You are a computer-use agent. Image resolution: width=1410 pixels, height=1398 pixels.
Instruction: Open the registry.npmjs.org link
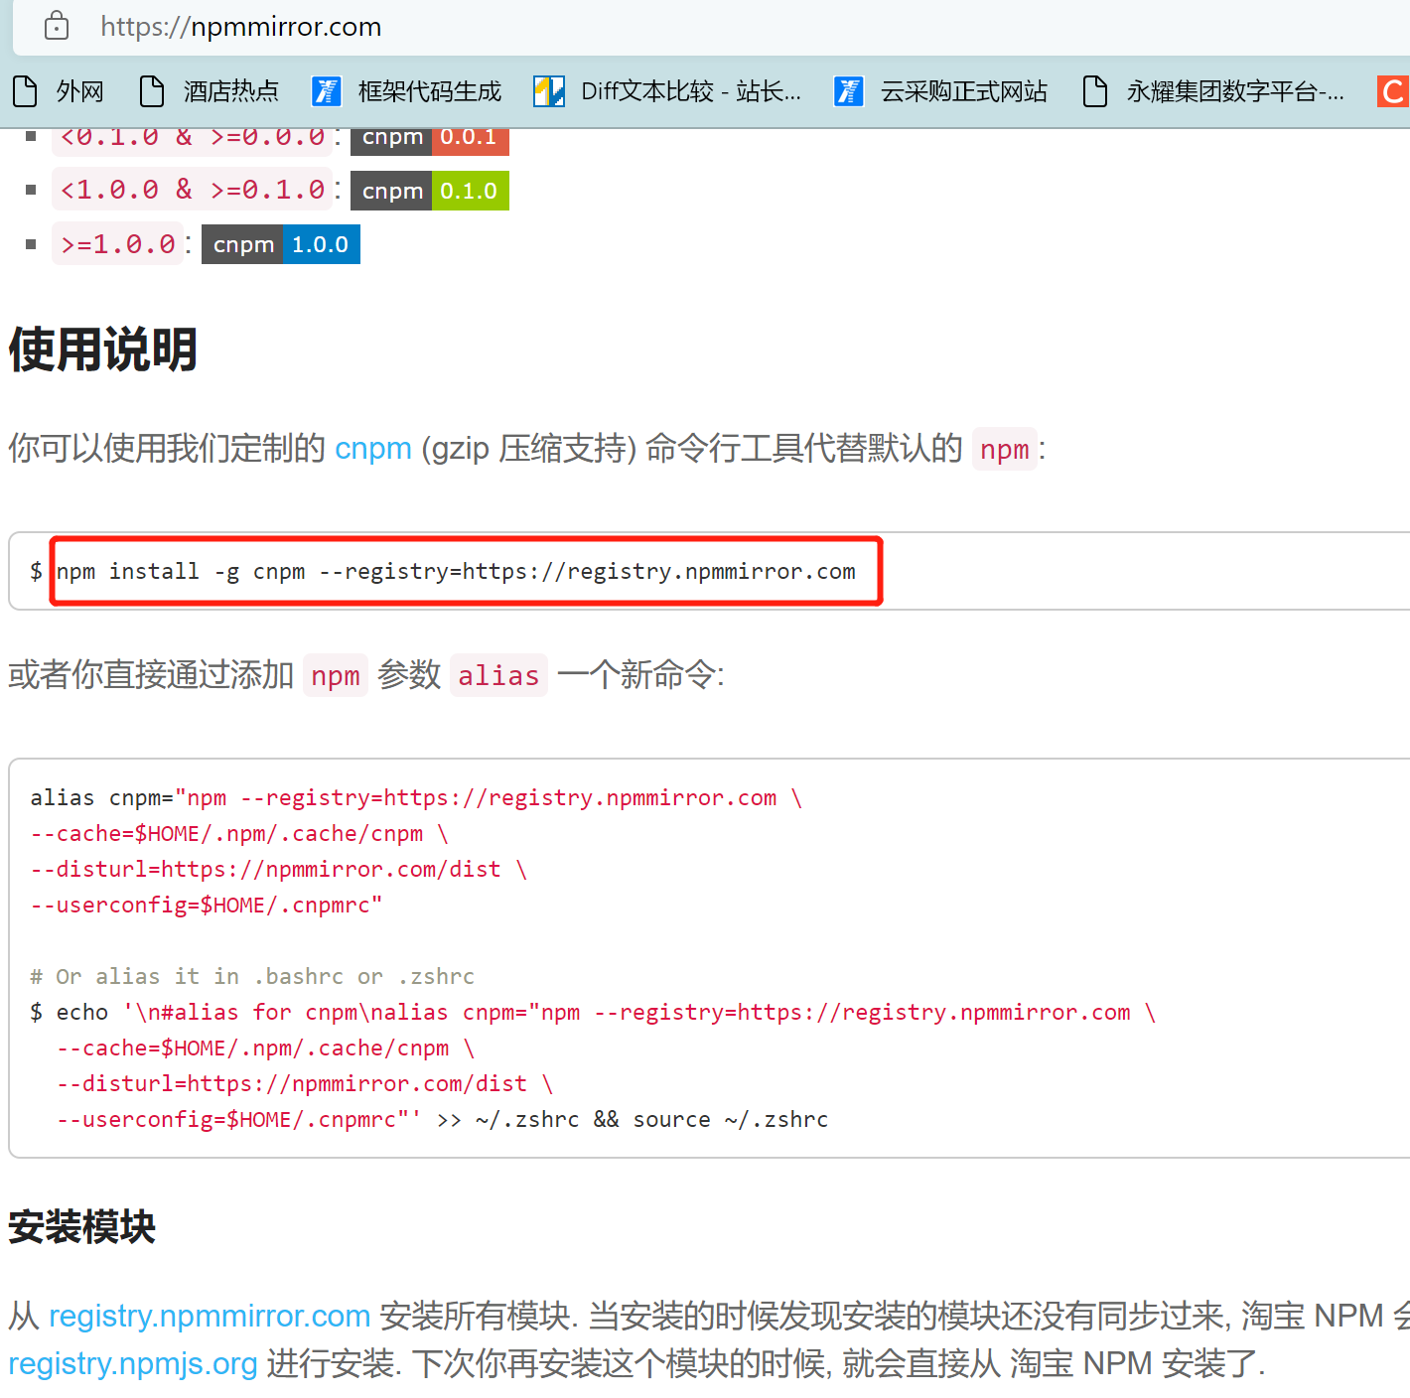(x=133, y=1363)
